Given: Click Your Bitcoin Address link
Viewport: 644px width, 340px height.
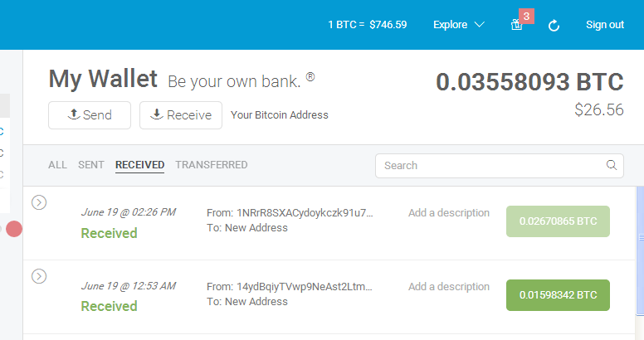Looking at the screenshot, I should click(x=280, y=115).
